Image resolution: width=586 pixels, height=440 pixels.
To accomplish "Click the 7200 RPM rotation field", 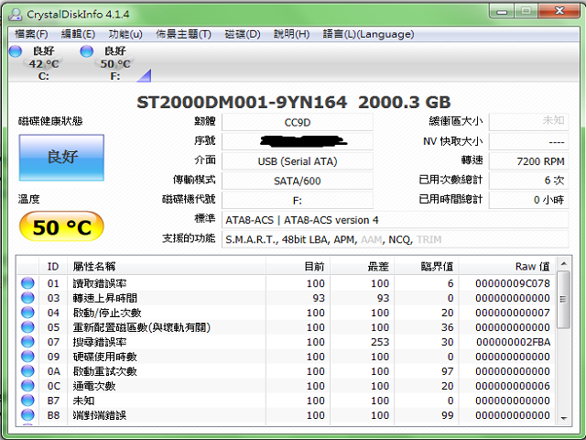I will (x=529, y=161).
